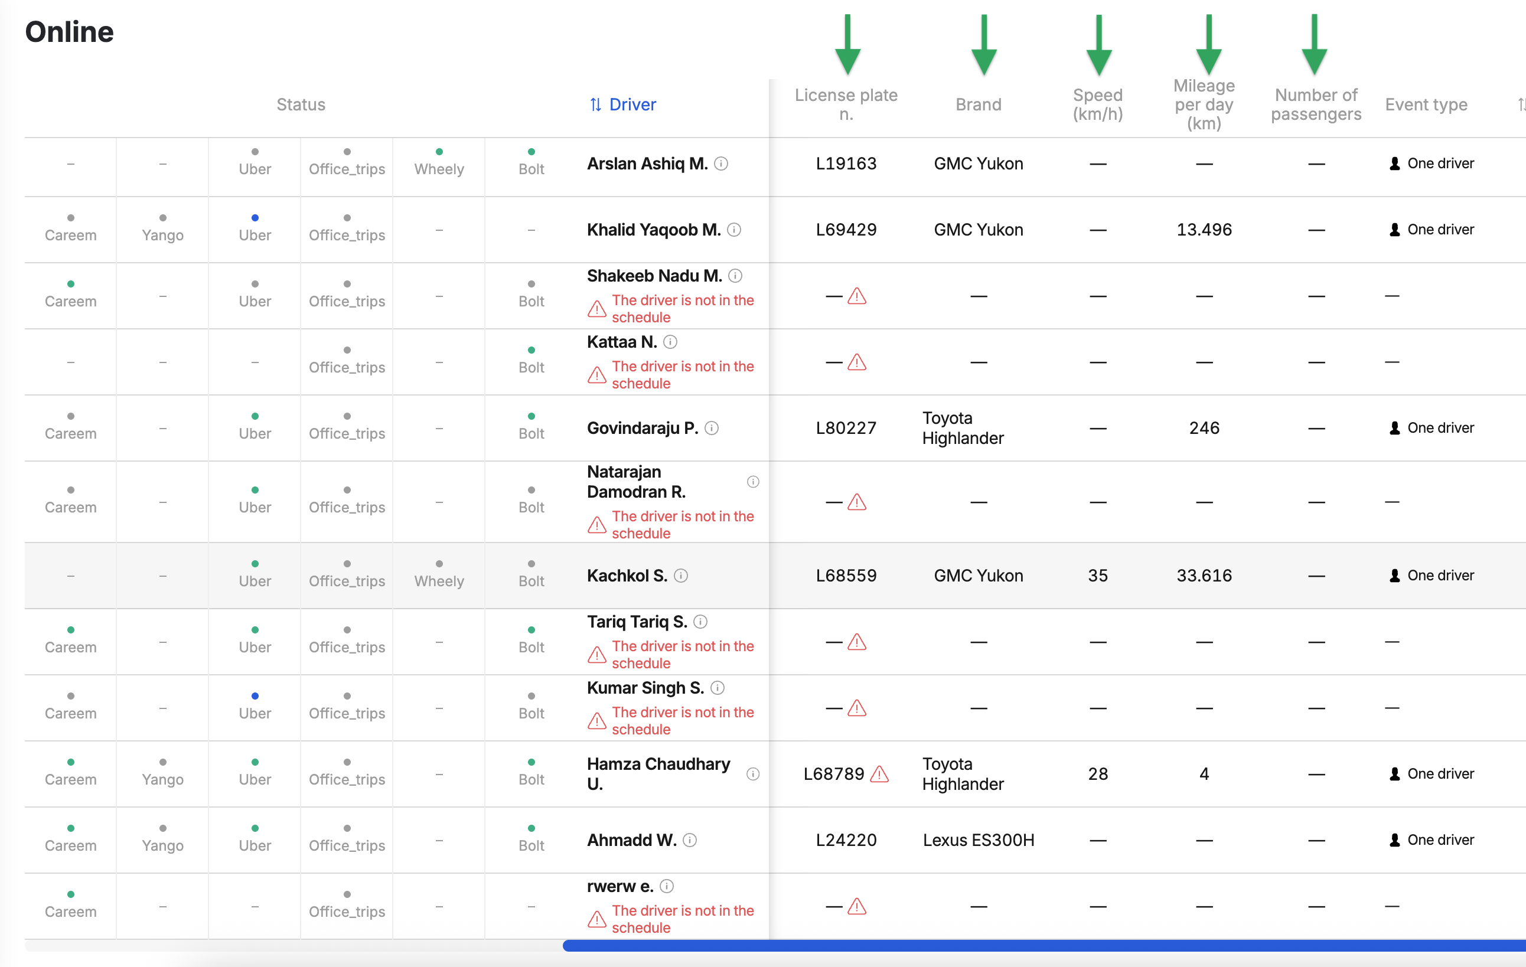
Task: Click the Status column header
Action: pos(301,104)
